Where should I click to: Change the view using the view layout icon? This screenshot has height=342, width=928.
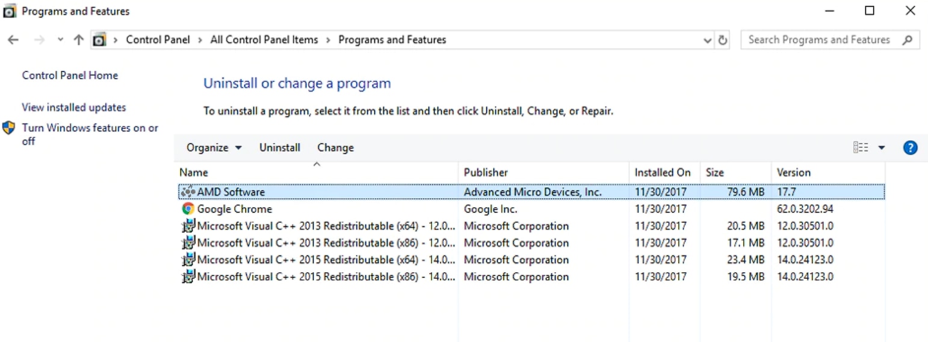point(861,148)
